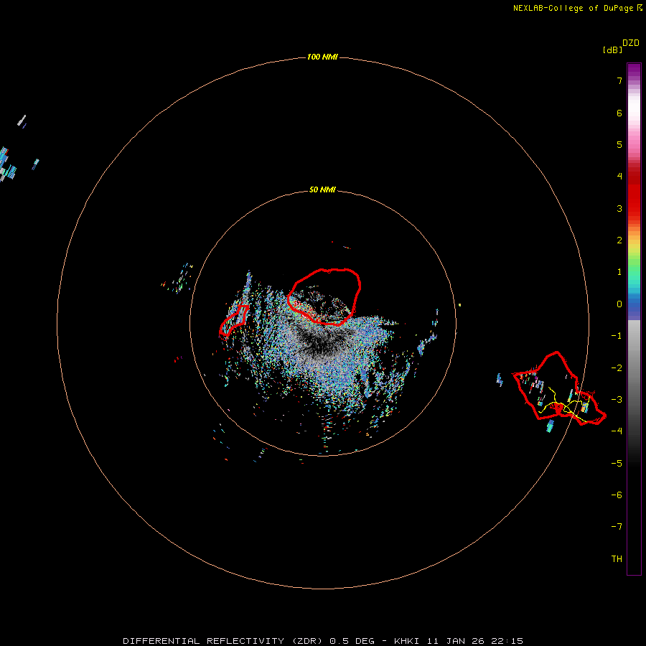Click the pink 5 dB band of color bar
Image resolution: width=646 pixels, height=646 pixels.
[634, 144]
